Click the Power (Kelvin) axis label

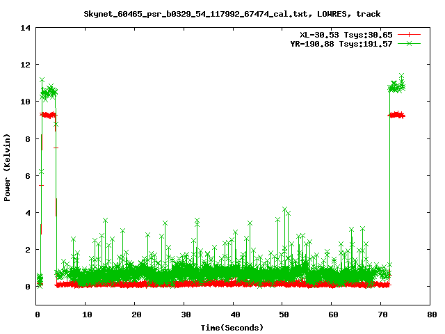point(7,168)
